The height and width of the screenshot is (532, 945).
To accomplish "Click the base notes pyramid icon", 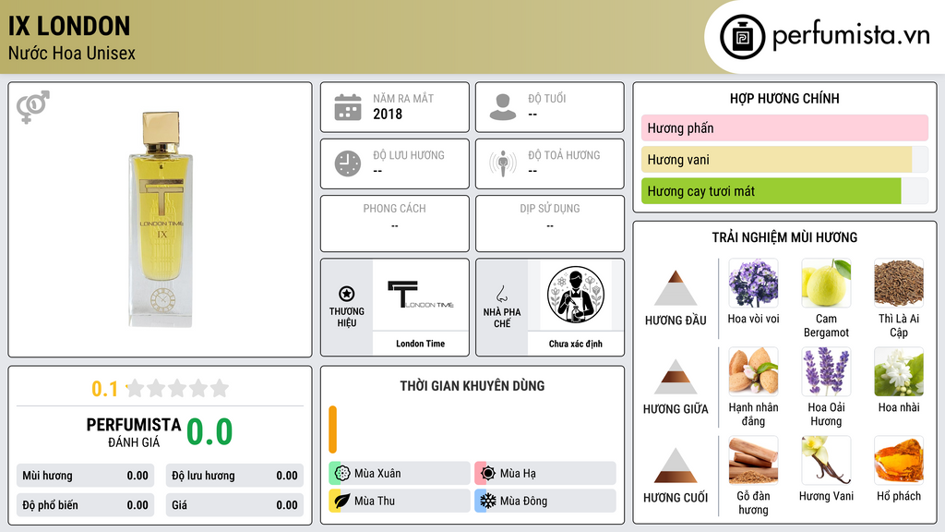I will click(x=676, y=465).
